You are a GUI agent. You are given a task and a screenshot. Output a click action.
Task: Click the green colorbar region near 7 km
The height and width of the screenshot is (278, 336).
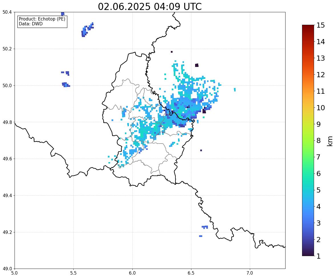point(308,157)
